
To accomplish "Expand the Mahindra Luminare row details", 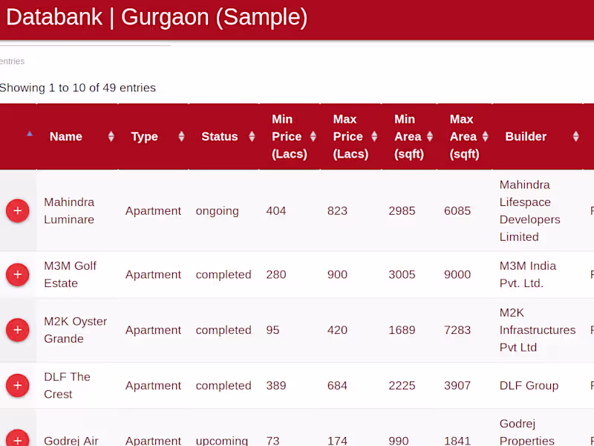I will [17, 210].
